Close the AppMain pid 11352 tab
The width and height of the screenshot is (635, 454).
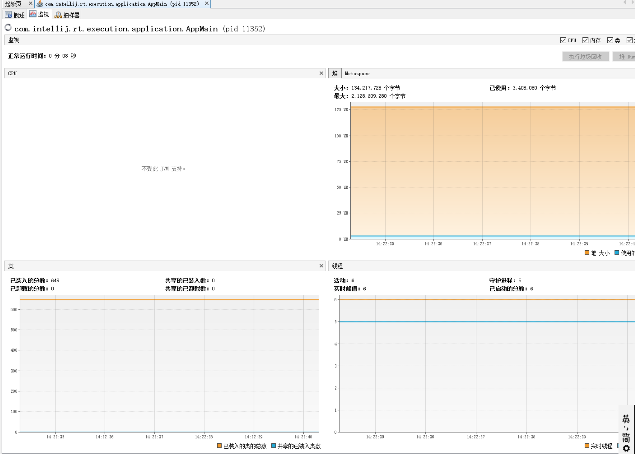tap(206, 3)
